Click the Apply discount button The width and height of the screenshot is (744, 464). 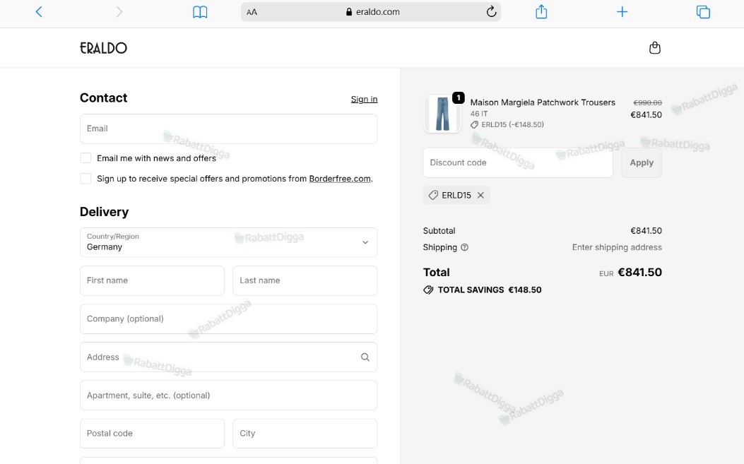(642, 162)
